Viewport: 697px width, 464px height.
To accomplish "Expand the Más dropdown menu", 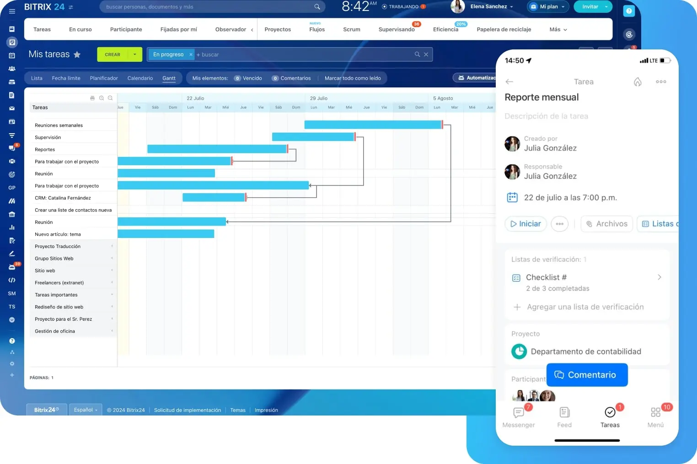I will coord(558,29).
